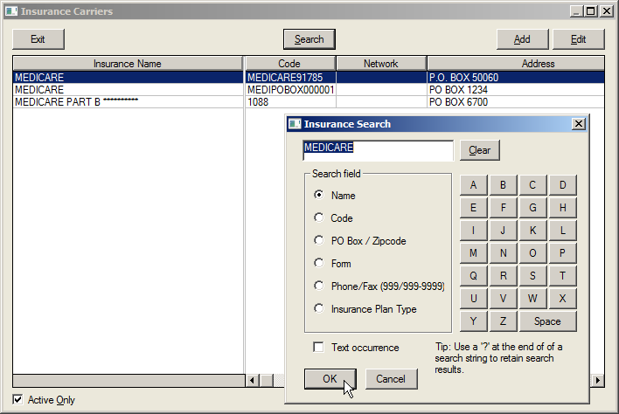Viewport: 619px width, 414px height.
Task: Click letter A on the search keypad
Action: tap(473, 185)
